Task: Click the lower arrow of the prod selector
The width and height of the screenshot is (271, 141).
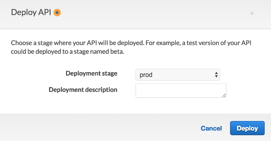Action: click(216, 76)
